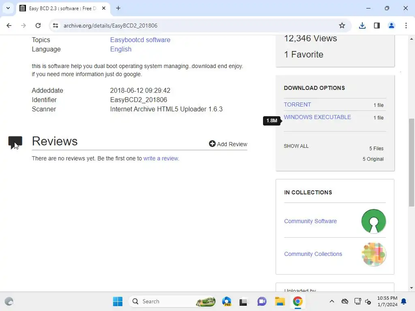The image size is (415, 311).
Task: Click the added date 2018-06-12 09:29:42
Action: pyautogui.click(x=140, y=90)
